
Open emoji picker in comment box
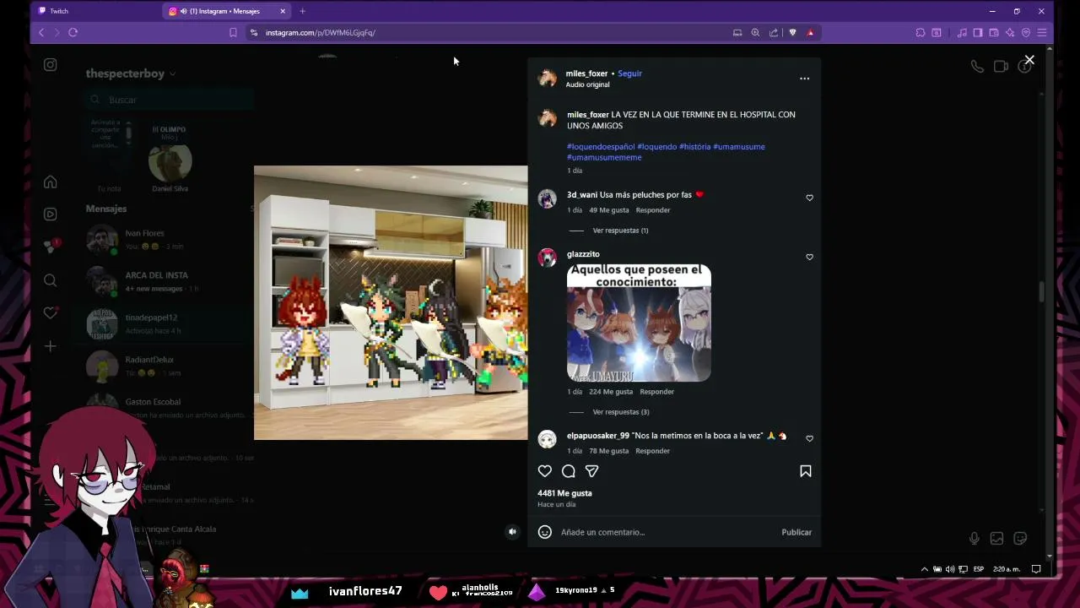click(x=545, y=532)
